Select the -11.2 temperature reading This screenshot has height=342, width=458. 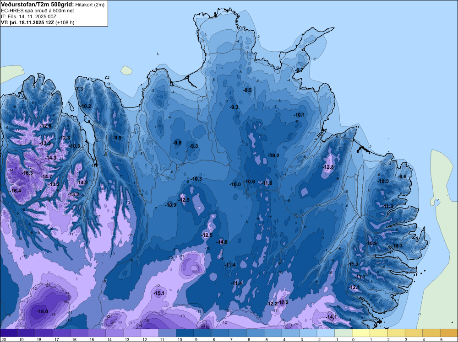click(x=353, y=264)
